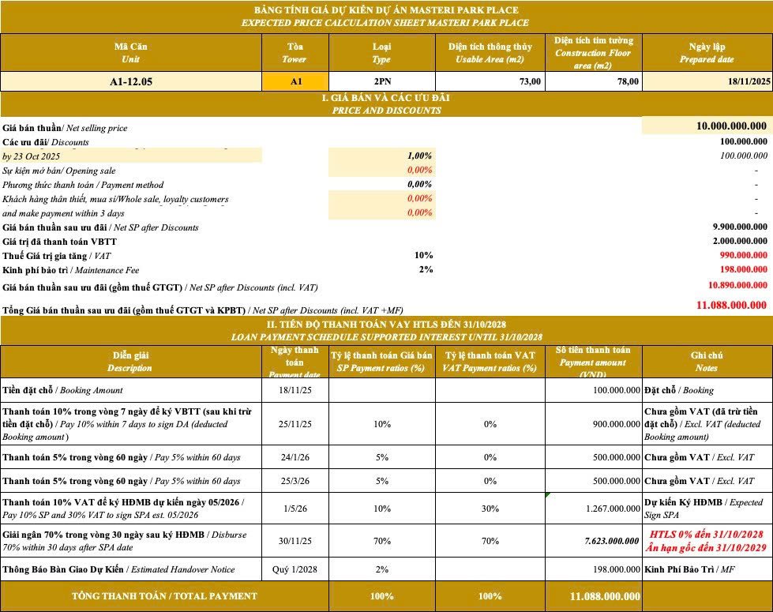
Task: Click the payment date 25/11/25
Action: [296, 424]
